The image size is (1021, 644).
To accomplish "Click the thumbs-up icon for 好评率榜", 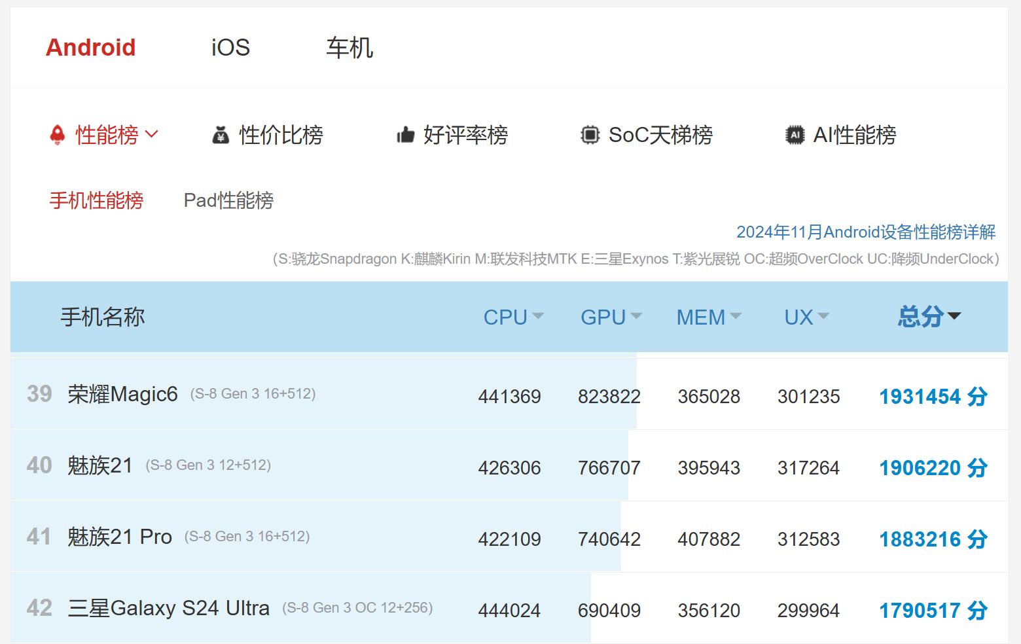I will pyautogui.click(x=406, y=135).
